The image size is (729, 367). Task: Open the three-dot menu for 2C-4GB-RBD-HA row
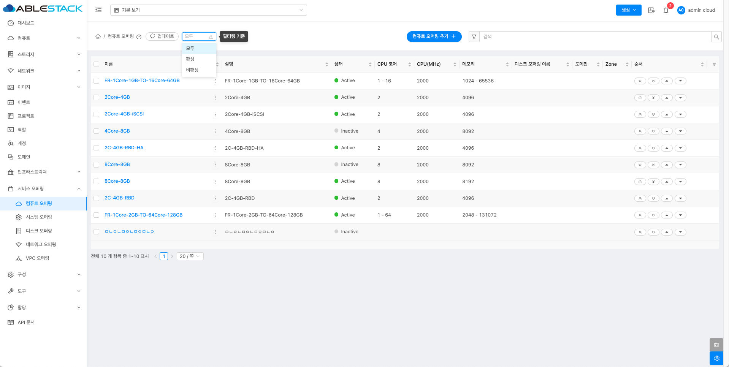point(215,148)
